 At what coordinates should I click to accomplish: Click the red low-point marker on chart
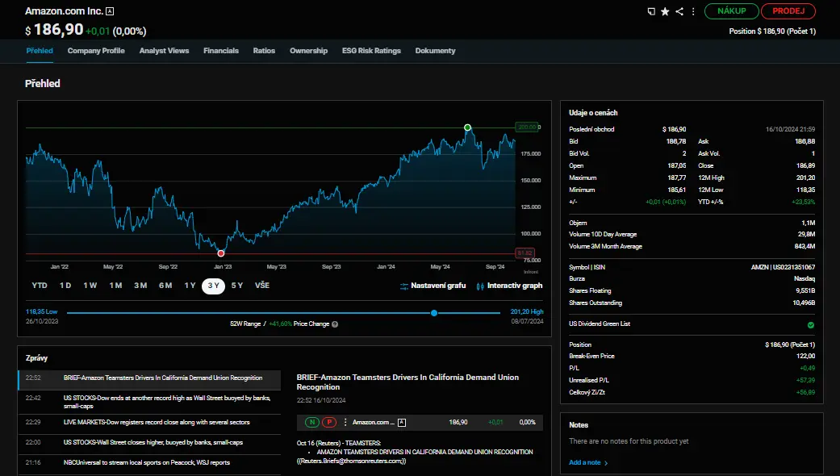(x=221, y=253)
